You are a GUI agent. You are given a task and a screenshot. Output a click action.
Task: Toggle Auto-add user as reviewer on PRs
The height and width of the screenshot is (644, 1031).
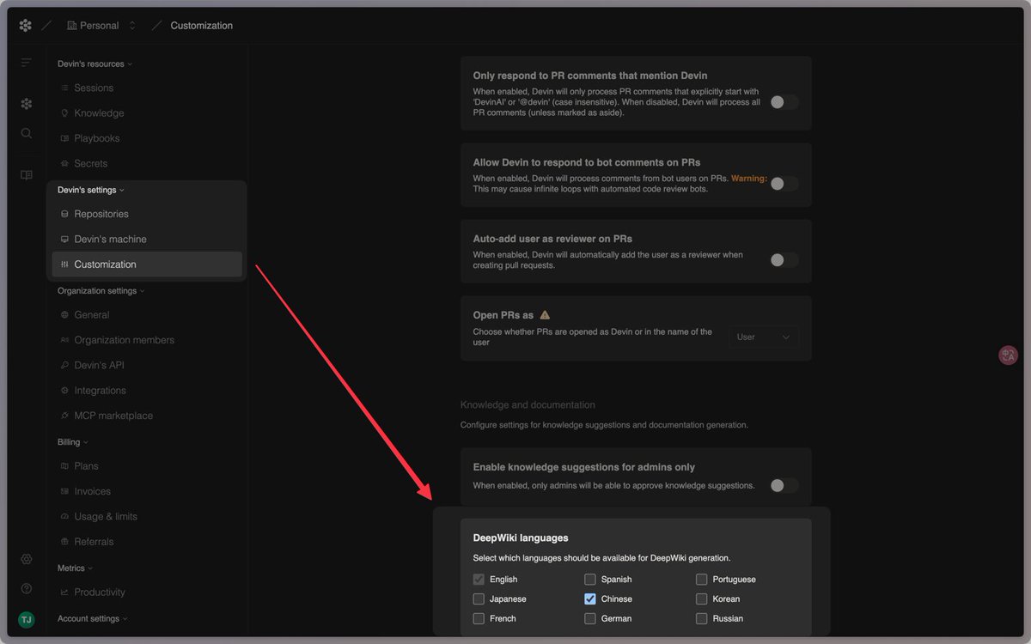(x=784, y=259)
